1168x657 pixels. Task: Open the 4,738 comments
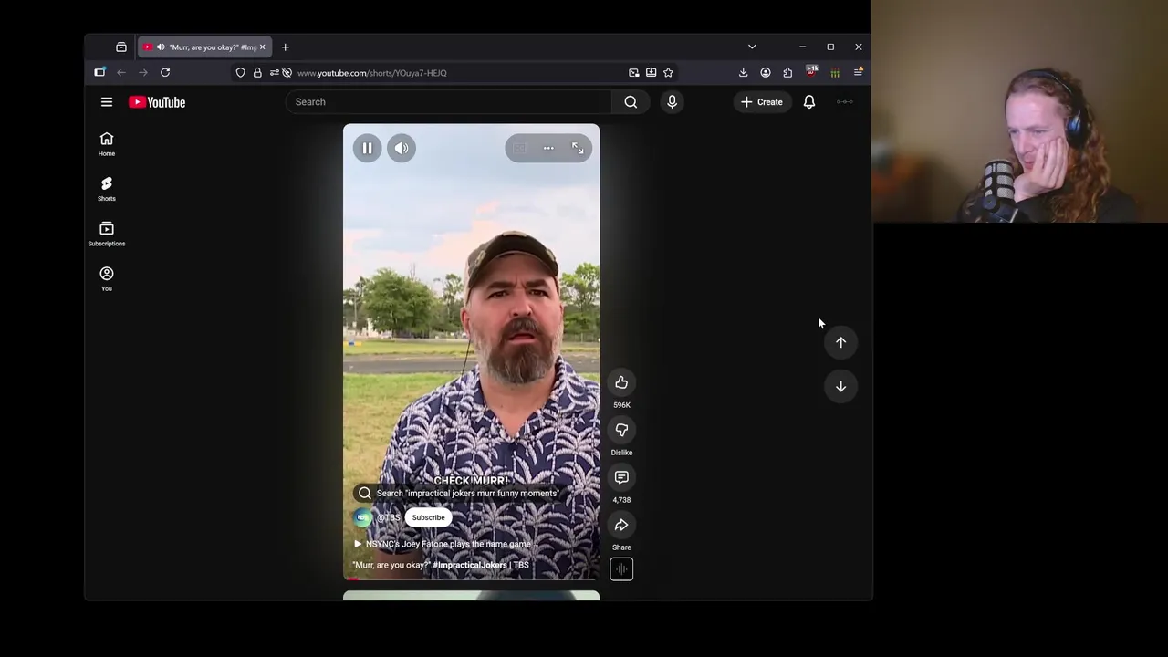pos(621,477)
